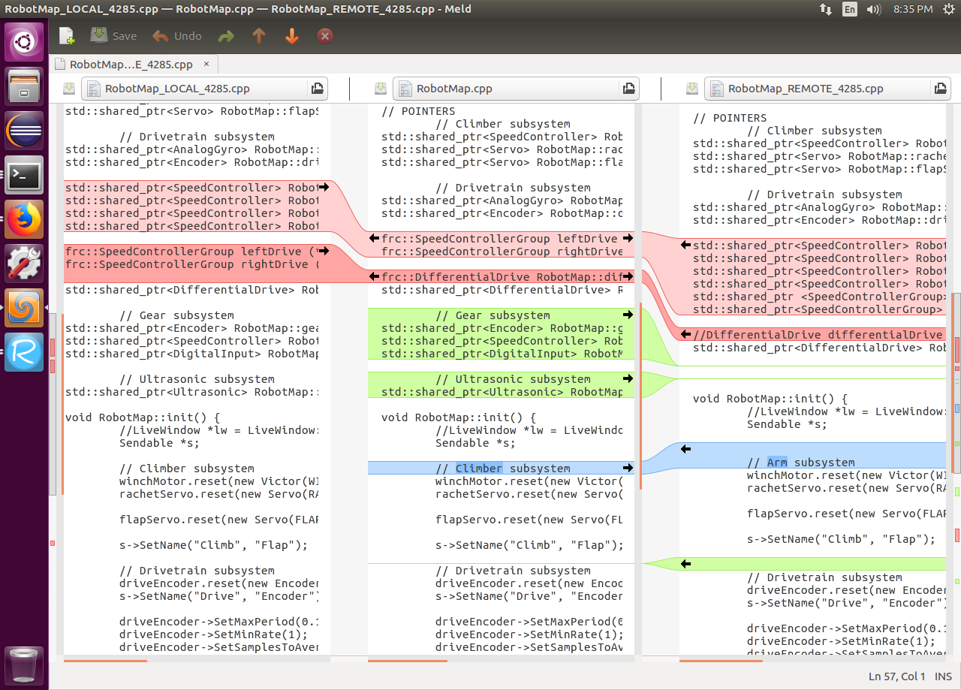
Task: Open the volume menu in top panel
Action: pos(874,9)
